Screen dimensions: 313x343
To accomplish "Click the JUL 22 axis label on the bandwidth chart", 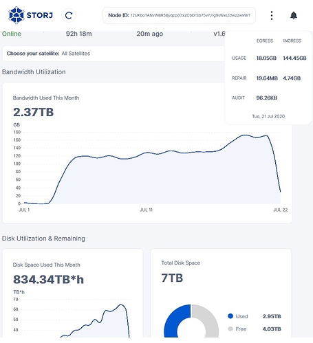I will pyautogui.click(x=281, y=210).
